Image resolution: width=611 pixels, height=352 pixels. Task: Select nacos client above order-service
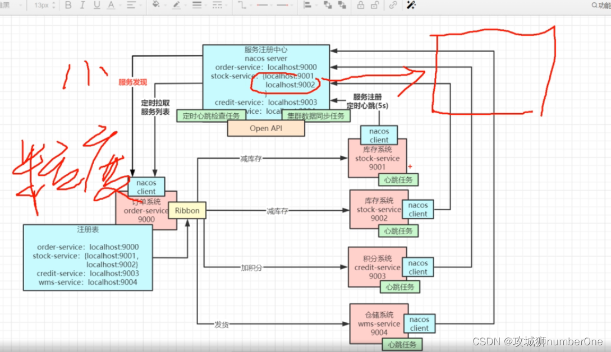point(146,187)
